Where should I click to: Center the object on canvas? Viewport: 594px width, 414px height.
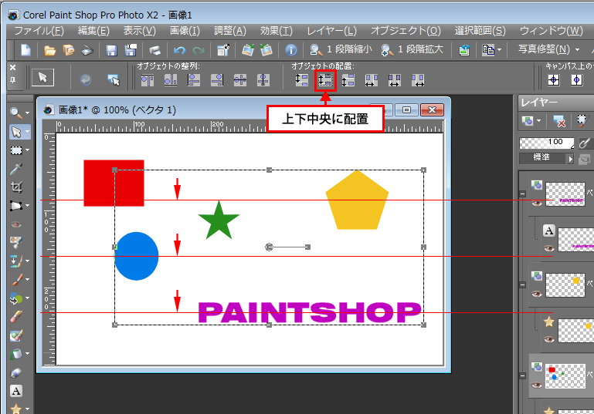tap(554, 79)
